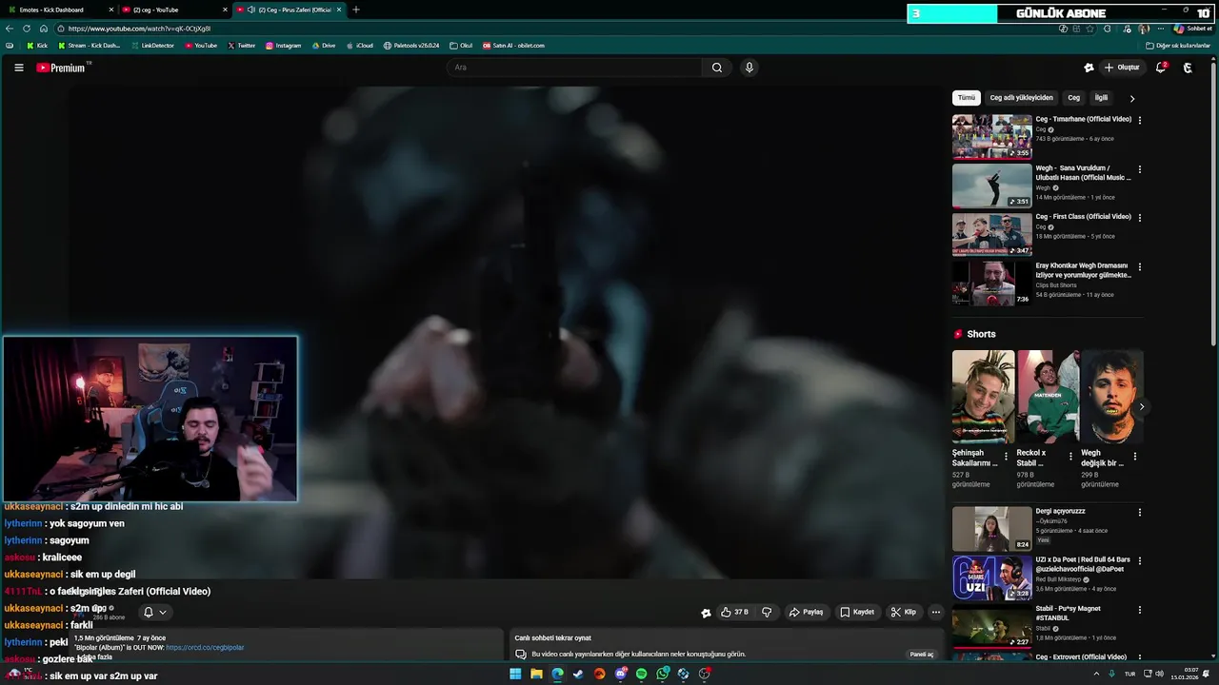Open options menu for Wegh - Sana Vuruldum
The height and width of the screenshot is (685, 1219).
[x=1139, y=169]
